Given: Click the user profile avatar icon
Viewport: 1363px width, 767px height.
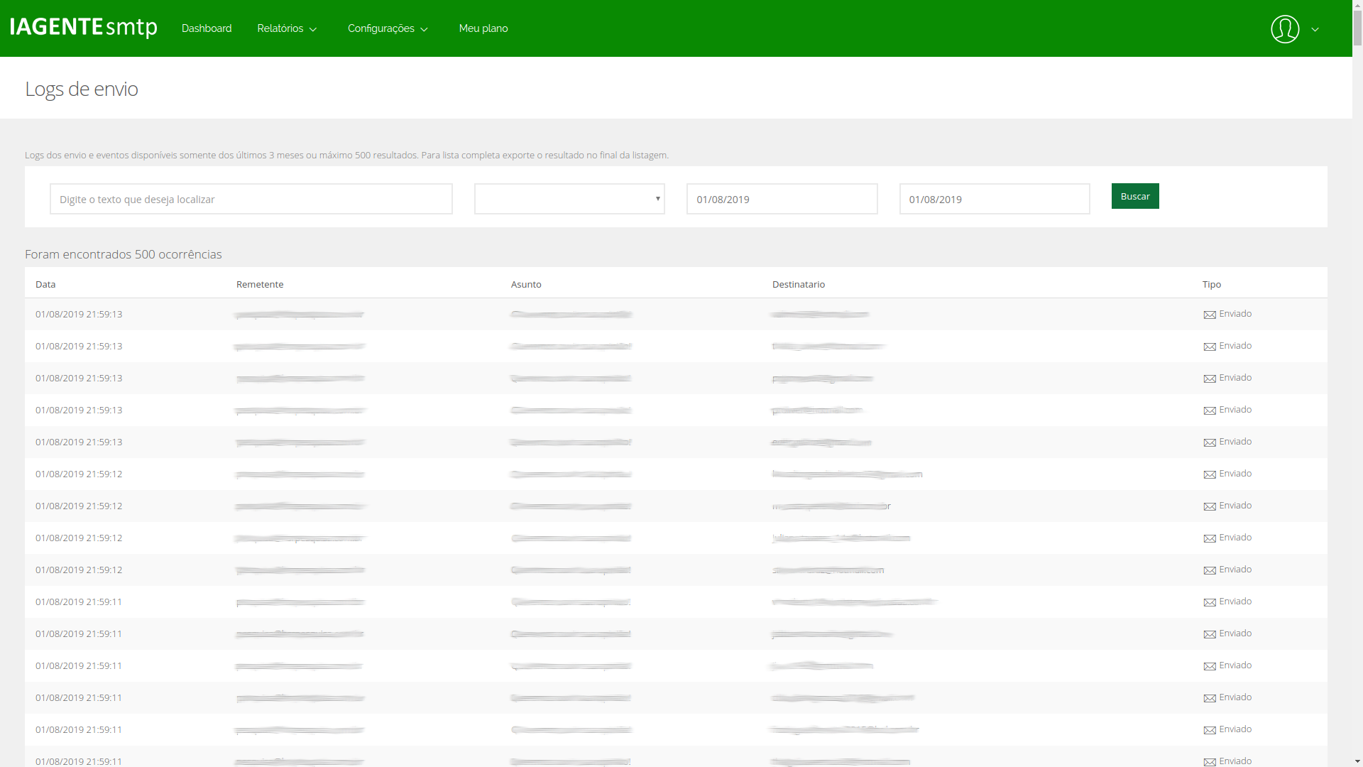Looking at the screenshot, I should tap(1285, 29).
